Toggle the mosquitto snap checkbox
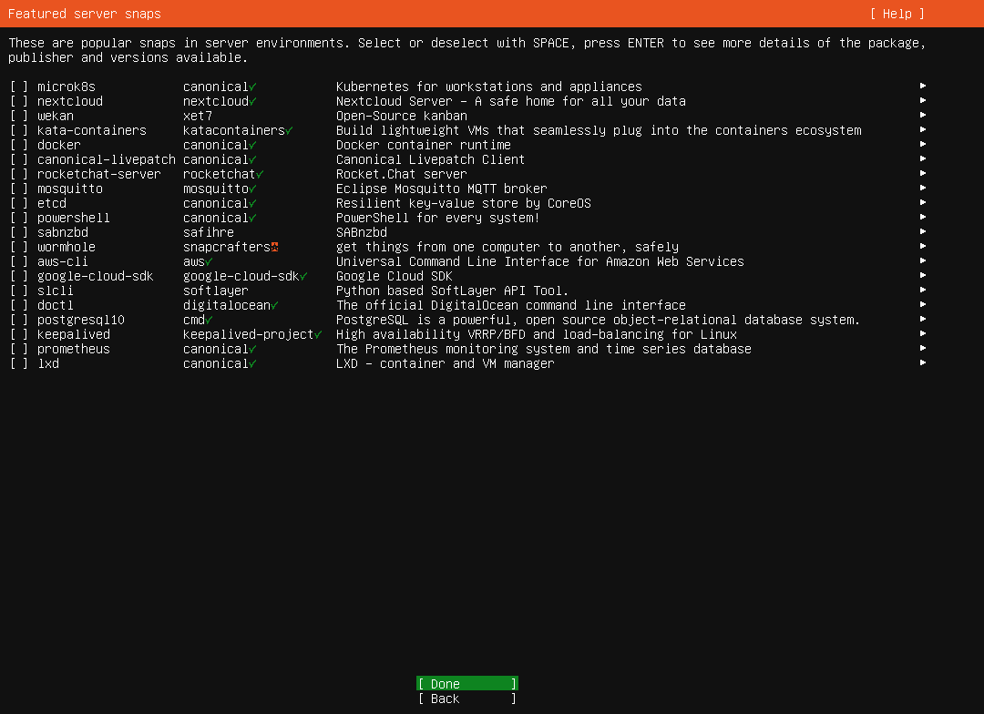Viewport: 984px width, 714px height. (19, 189)
